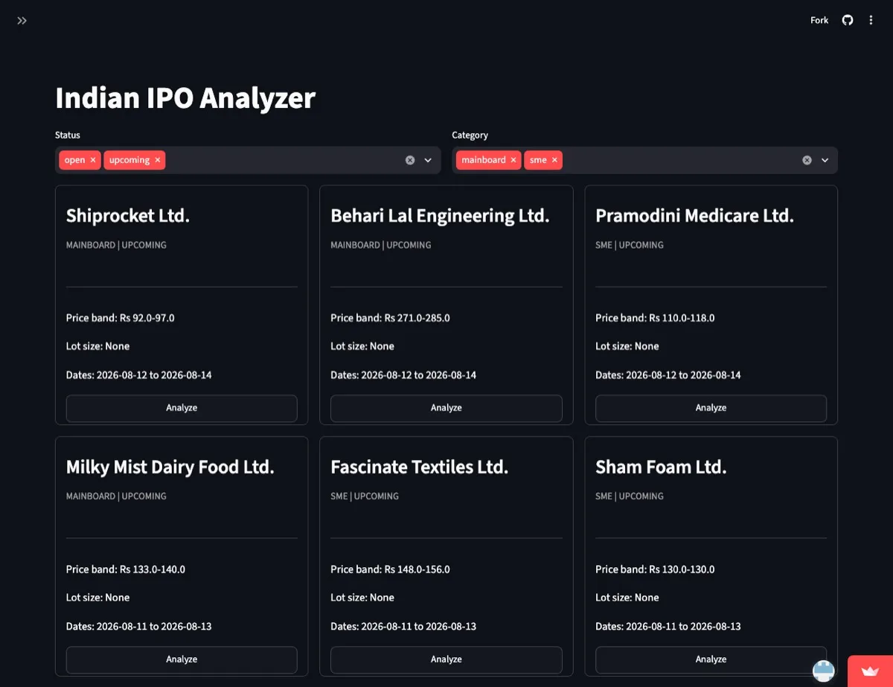Select the 'Shiprocket Ltd.' card title
The width and height of the screenshot is (893, 687).
pos(128,216)
